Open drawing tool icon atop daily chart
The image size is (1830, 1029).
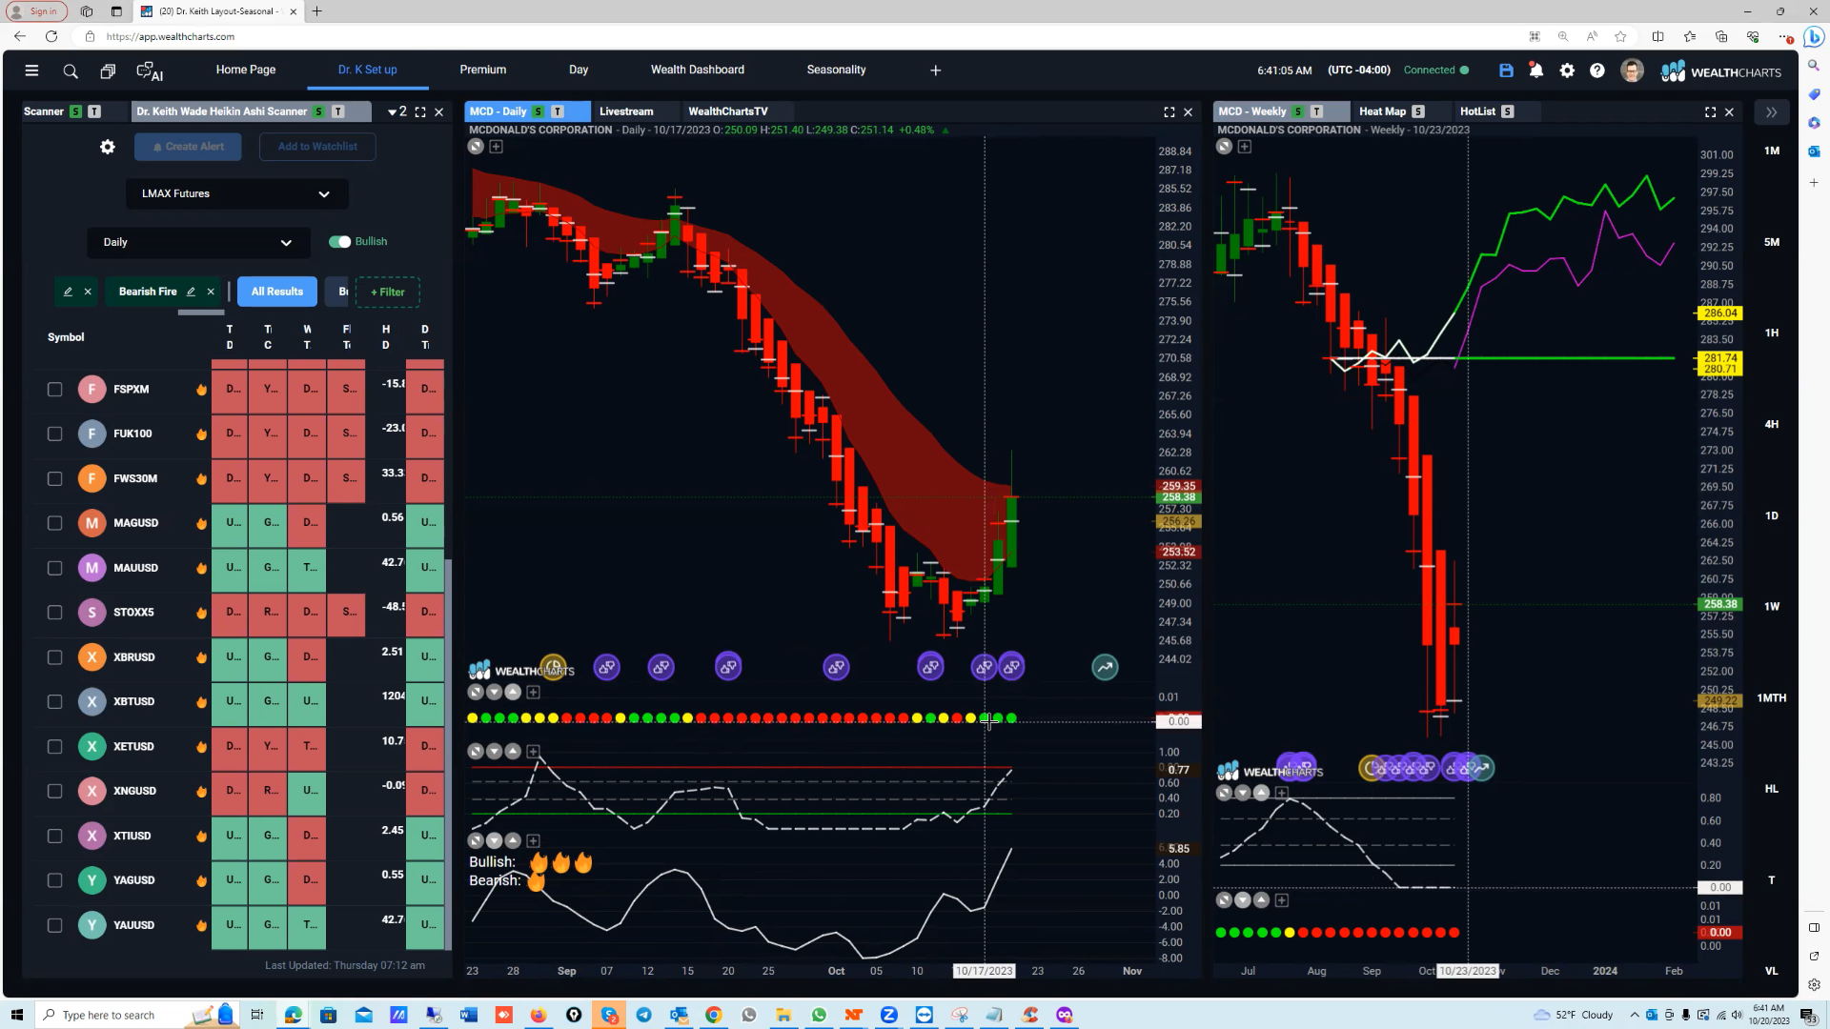[476, 147]
